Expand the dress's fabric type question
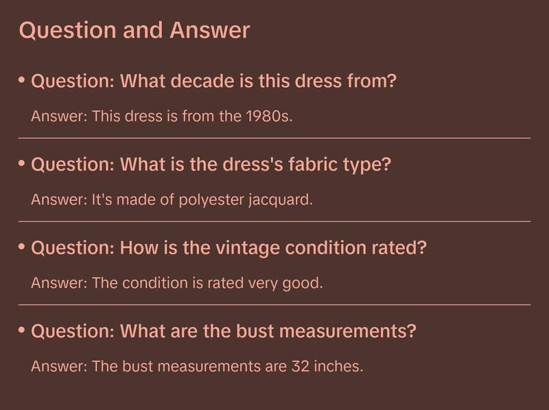Image resolution: width=549 pixels, height=410 pixels. pos(211,165)
